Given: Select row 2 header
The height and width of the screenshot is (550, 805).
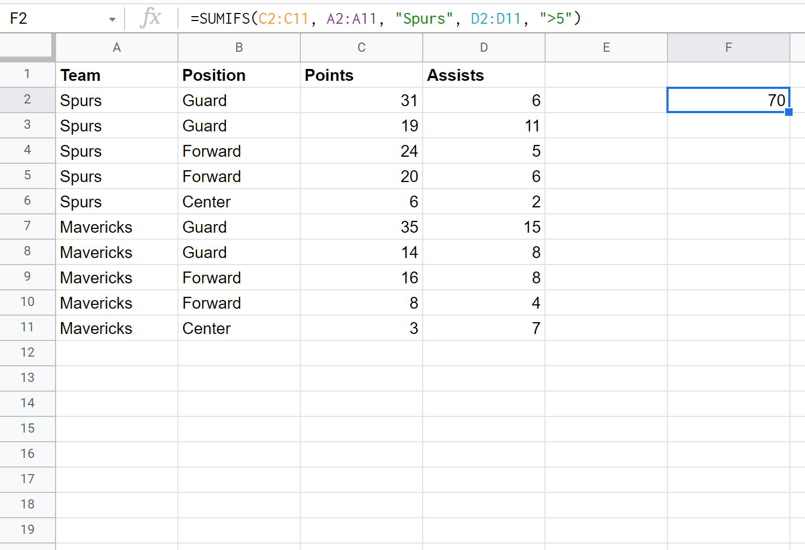Looking at the screenshot, I should pyautogui.click(x=27, y=100).
